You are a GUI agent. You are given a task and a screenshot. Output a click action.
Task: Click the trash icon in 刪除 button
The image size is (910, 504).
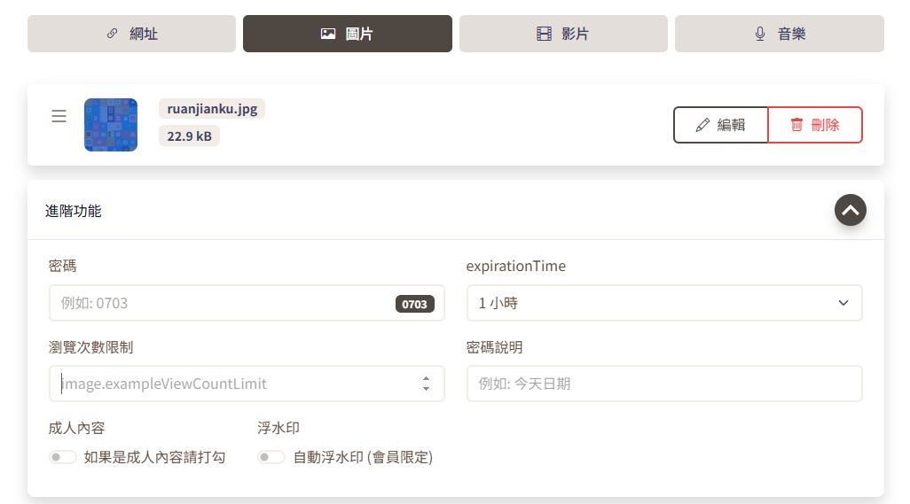(x=796, y=125)
